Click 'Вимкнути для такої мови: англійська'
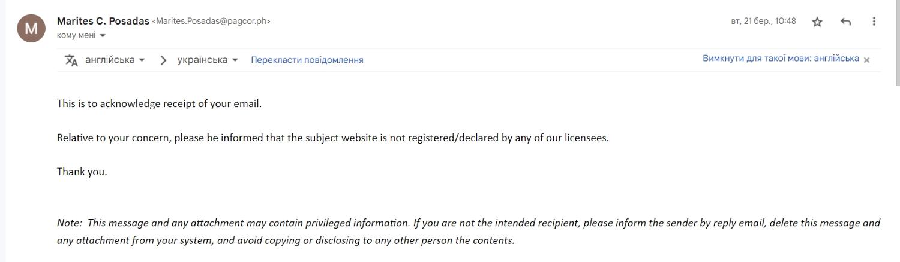900x262 pixels. tap(781, 59)
